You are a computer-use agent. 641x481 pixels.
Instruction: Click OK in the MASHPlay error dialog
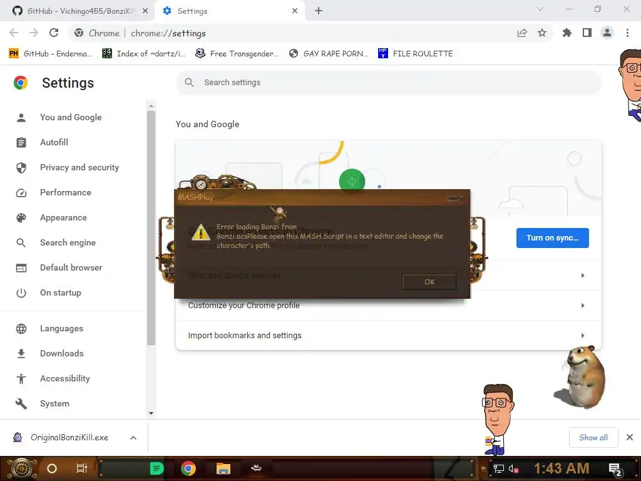tap(429, 282)
